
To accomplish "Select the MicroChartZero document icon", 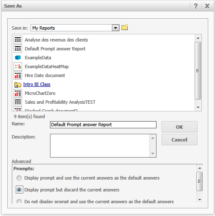I will click(18, 93).
